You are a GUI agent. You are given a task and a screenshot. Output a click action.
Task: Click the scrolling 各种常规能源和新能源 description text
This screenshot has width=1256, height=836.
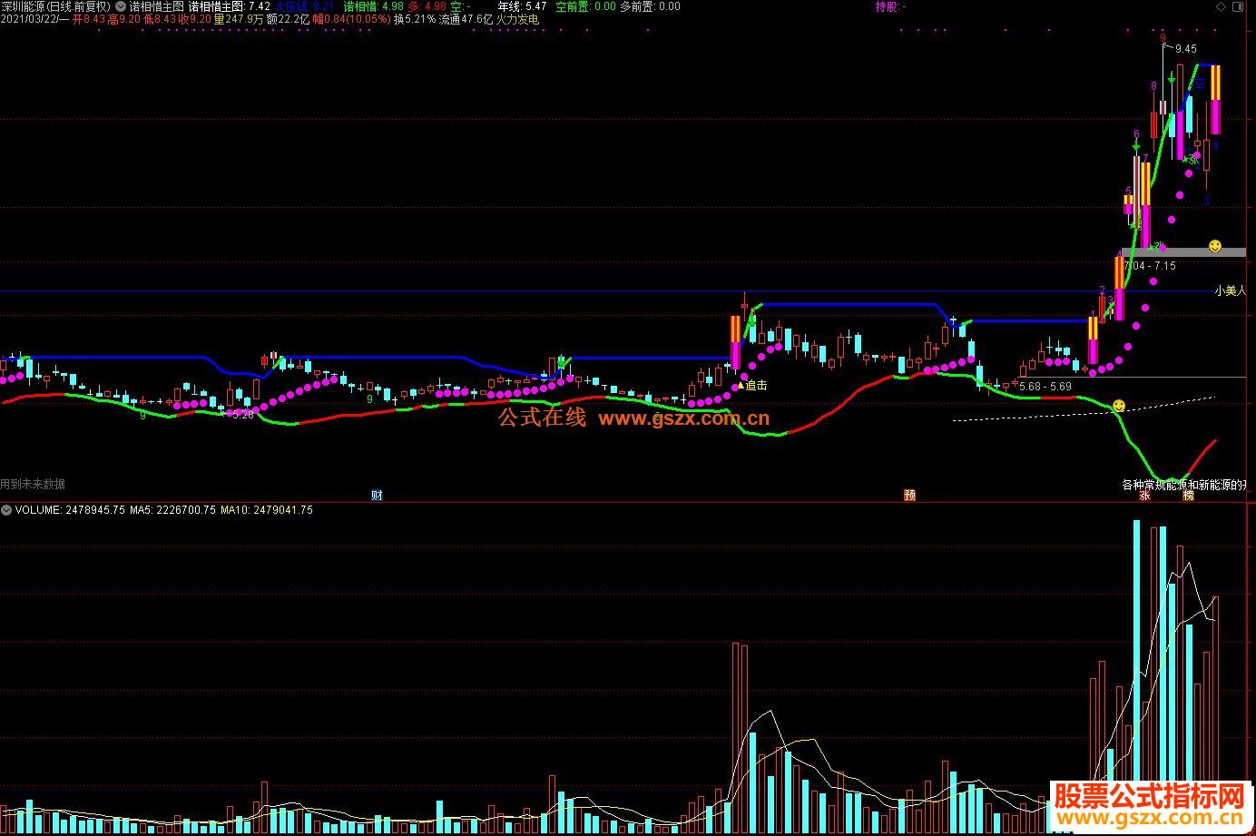tap(1184, 485)
